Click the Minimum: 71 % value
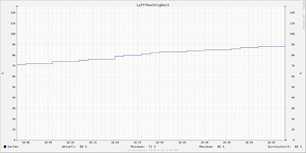The height and width of the screenshot is (153, 306). 143,147
